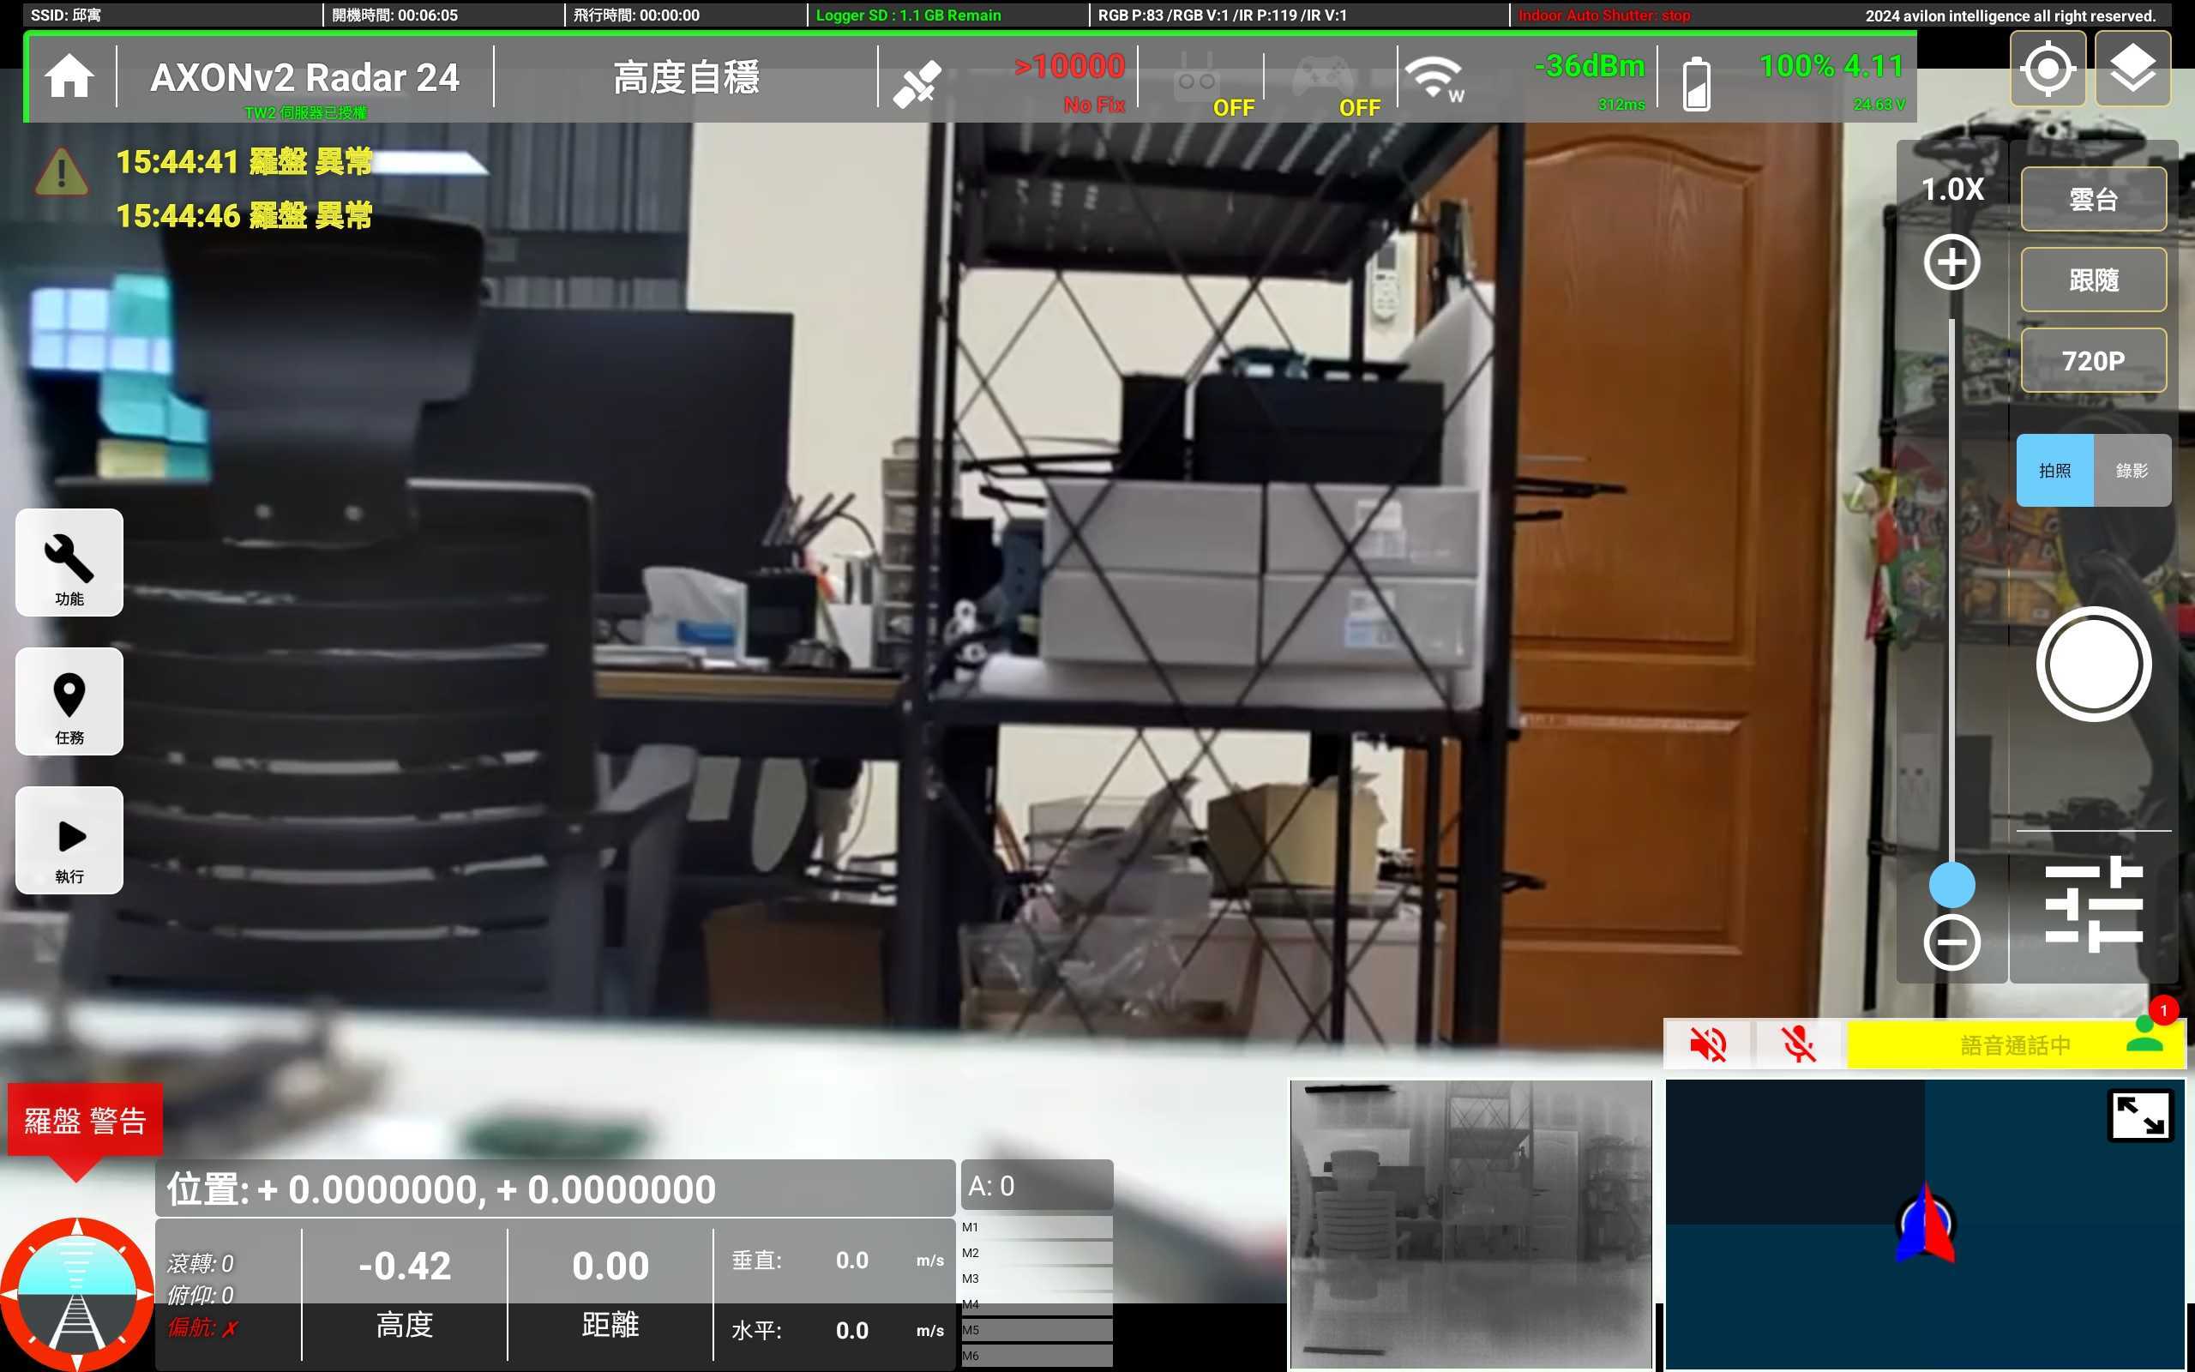Open the 高度自穩 flight mode selector

686,78
